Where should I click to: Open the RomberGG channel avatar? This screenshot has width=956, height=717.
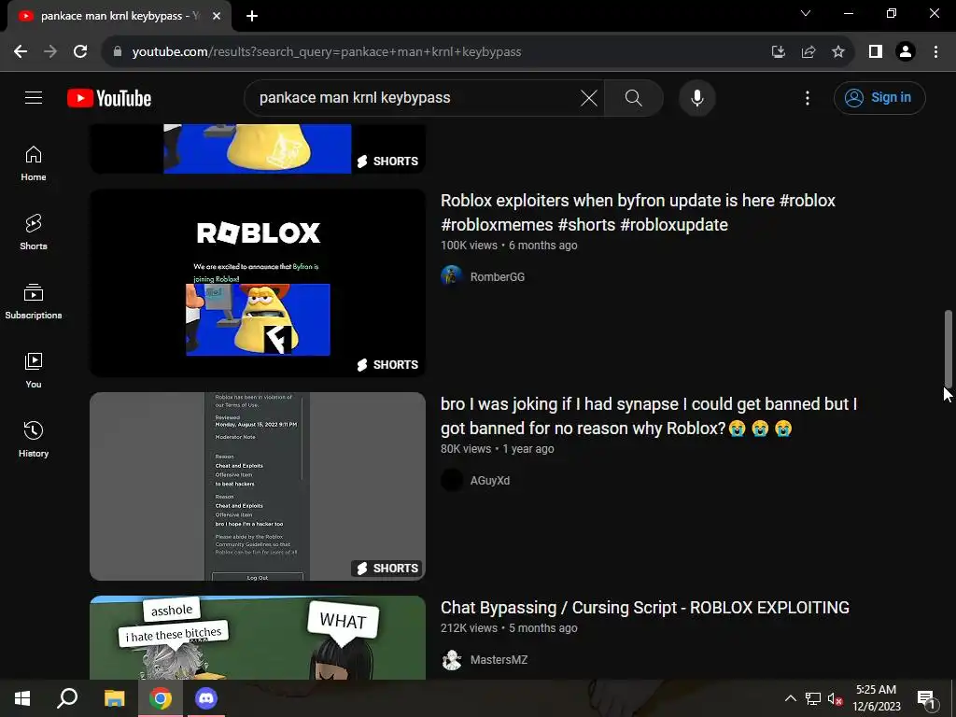(x=452, y=276)
